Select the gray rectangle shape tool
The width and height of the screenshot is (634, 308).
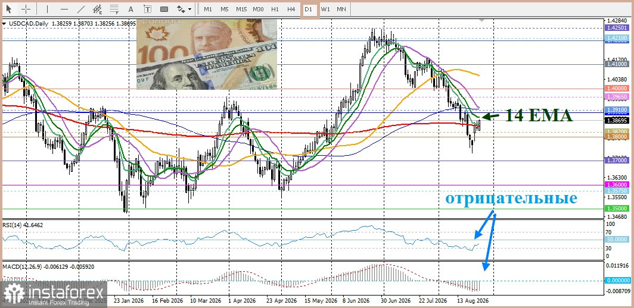[x=164, y=9]
